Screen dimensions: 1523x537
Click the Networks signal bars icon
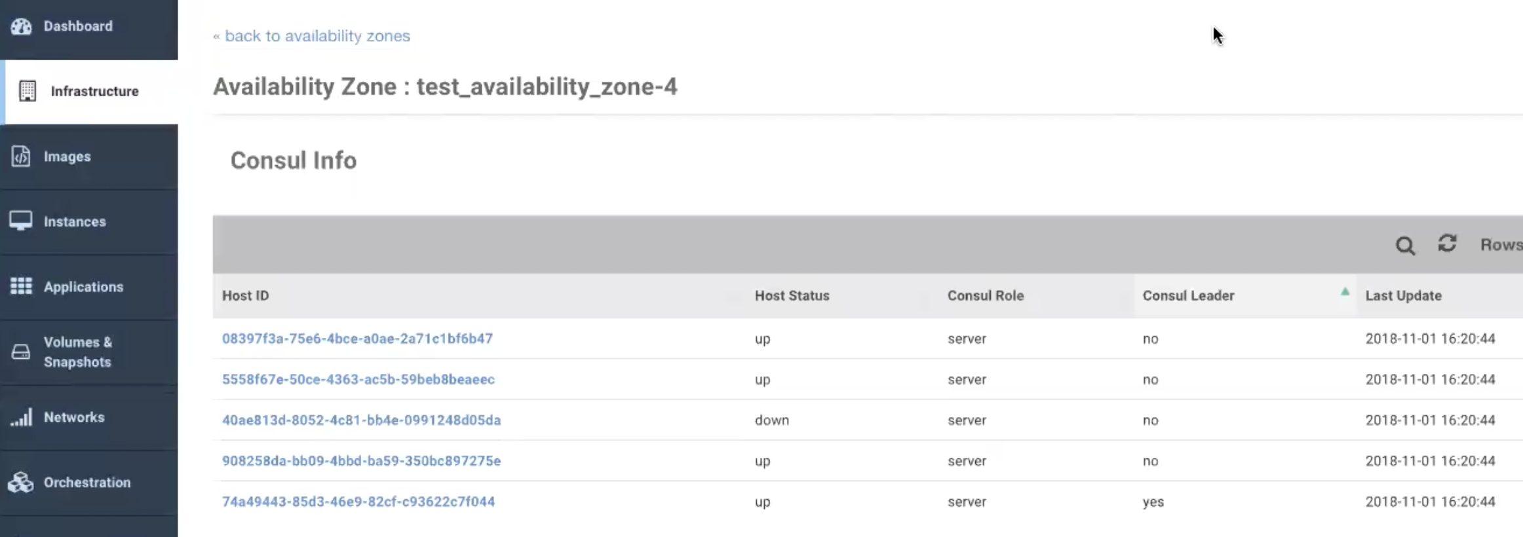click(x=21, y=417)
